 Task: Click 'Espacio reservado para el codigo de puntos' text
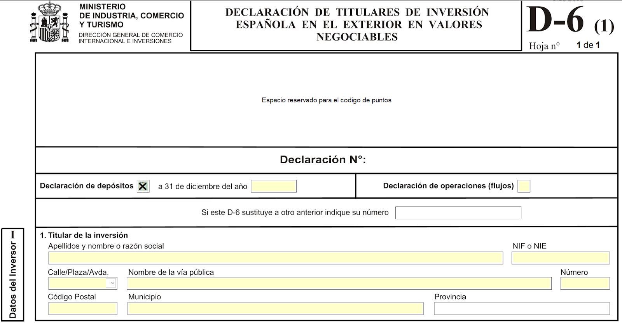[x=327, y=100]
